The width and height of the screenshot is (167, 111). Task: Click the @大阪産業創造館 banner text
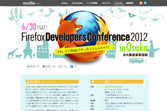click(x=135, y=55)
